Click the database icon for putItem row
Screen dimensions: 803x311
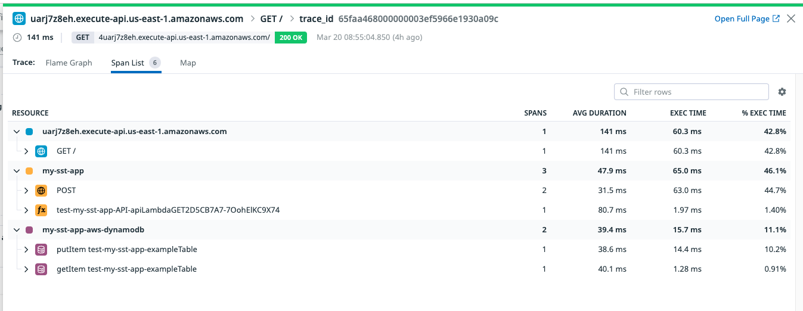(41, 250)
